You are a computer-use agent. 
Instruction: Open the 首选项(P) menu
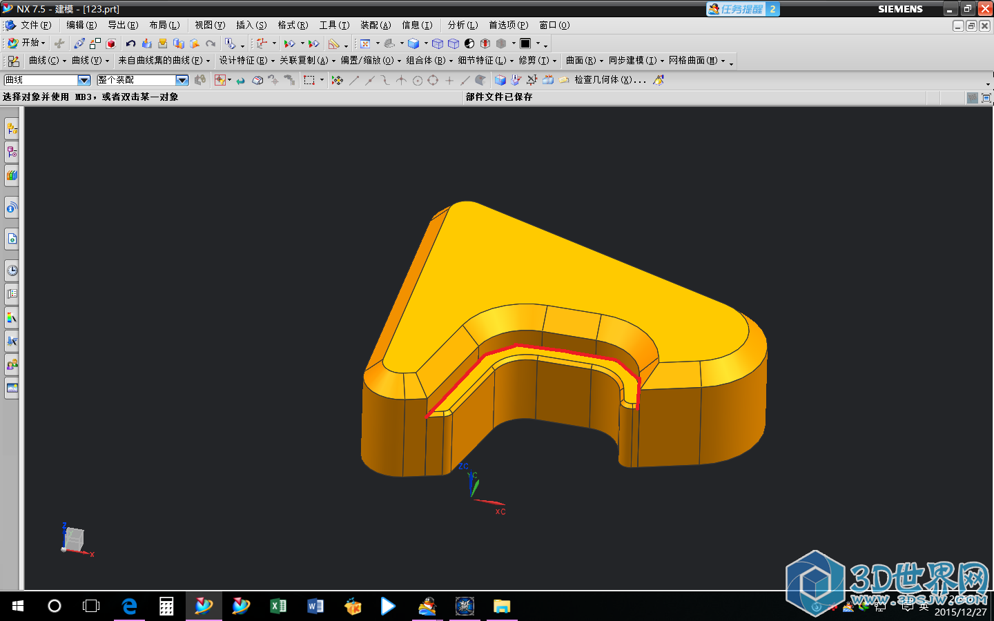click(509, 25)
